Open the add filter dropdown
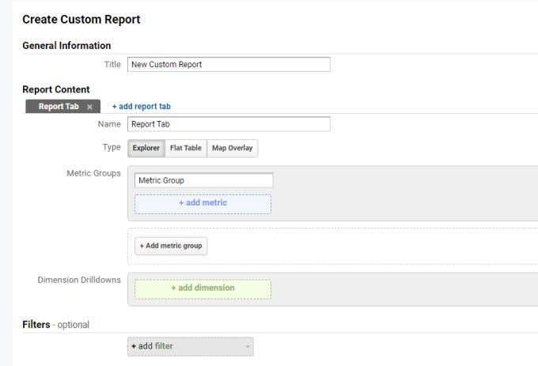 (191, 346)
